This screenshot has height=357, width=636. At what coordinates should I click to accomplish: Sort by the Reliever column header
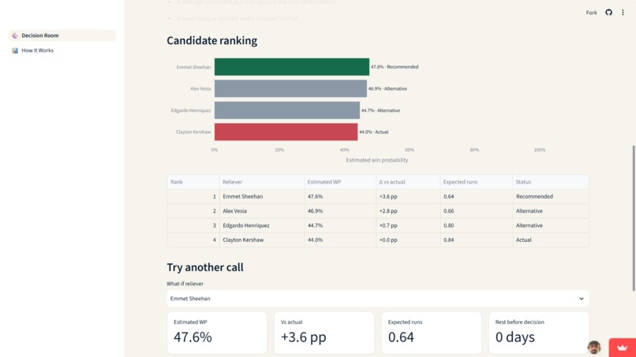(262, 182)
